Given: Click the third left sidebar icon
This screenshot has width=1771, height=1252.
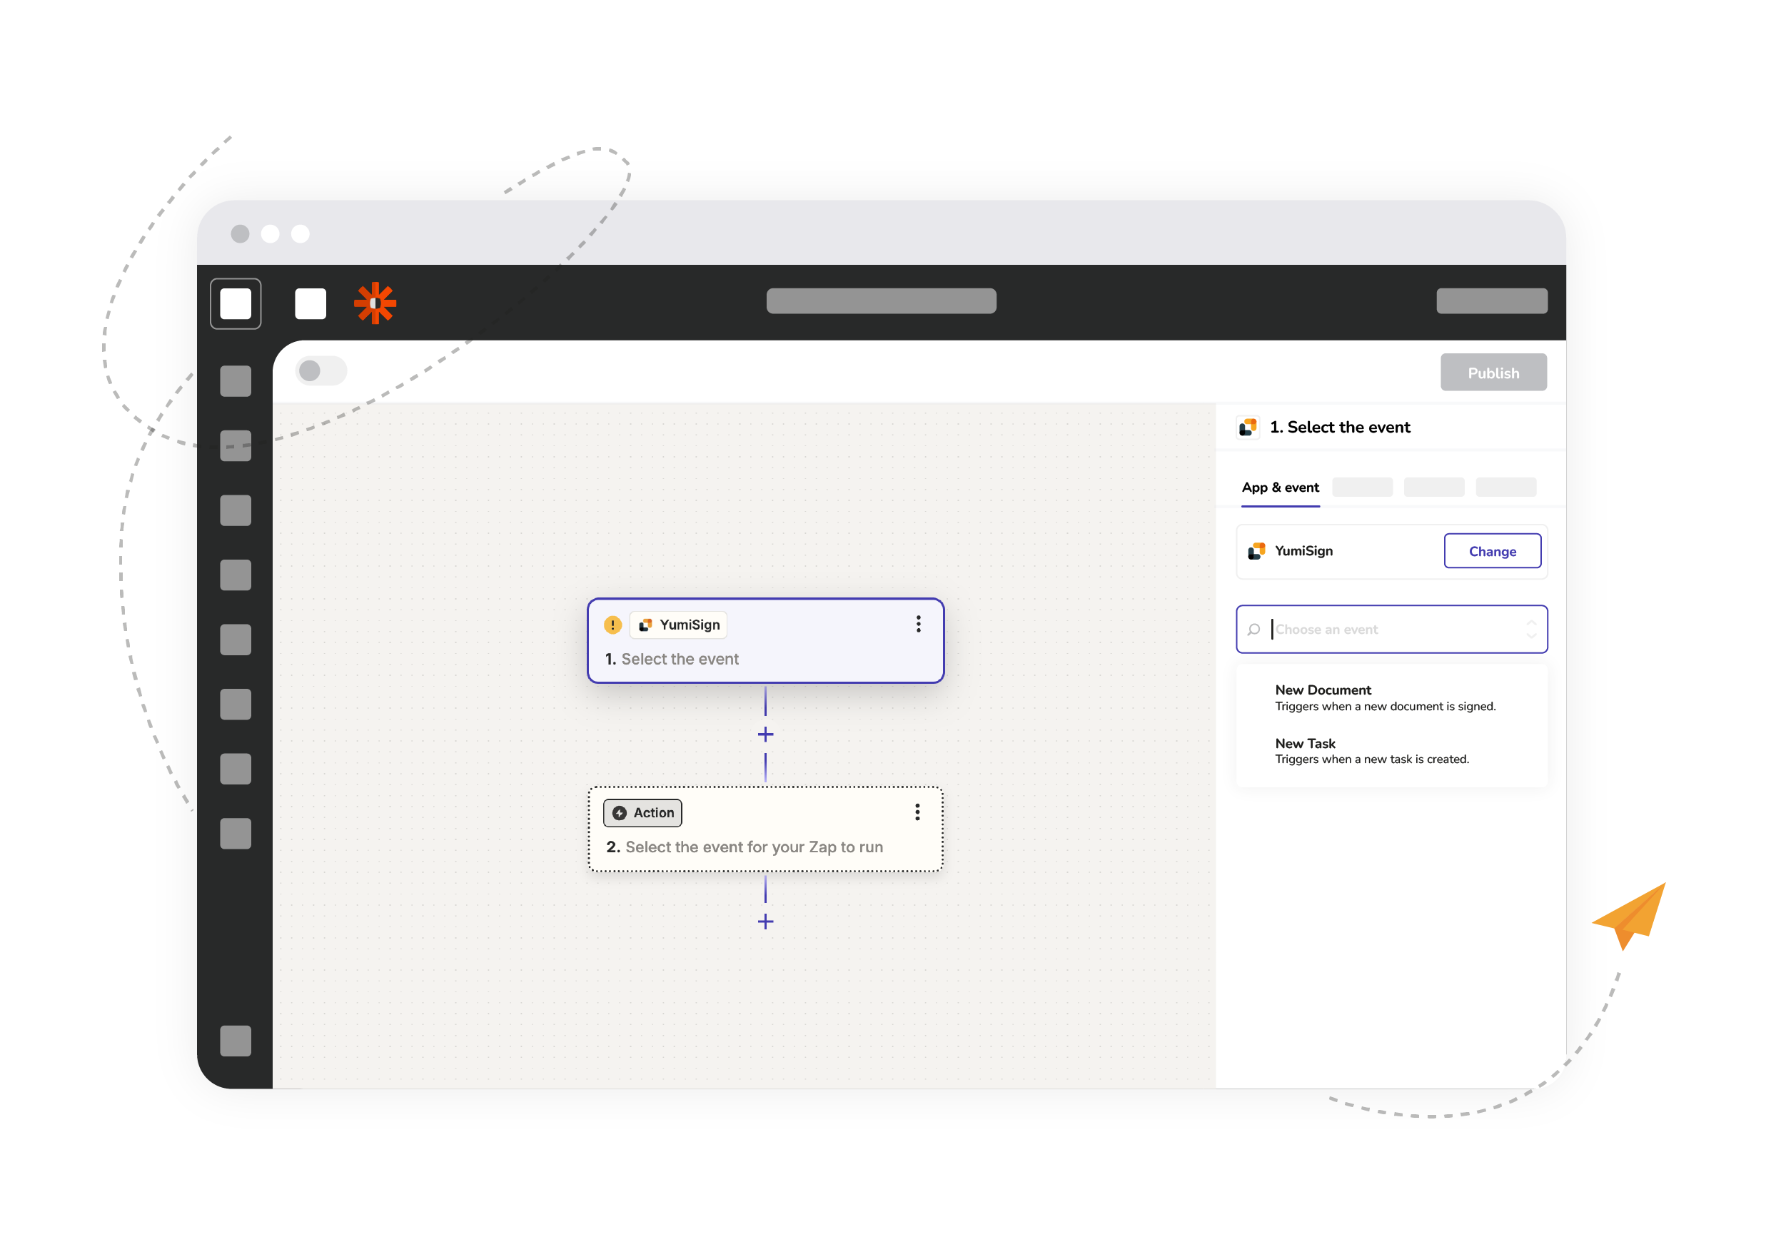Looking at the screenshot, I should pyautogui.click(x=236, y=510).
